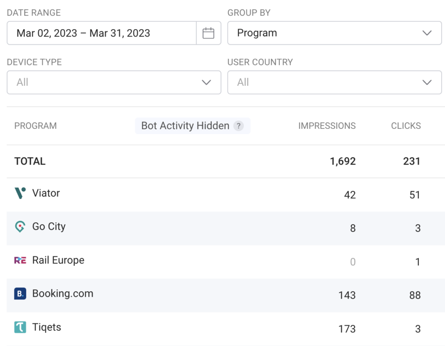Click Go City clicks value 3
The width and height of the screenshot is (445, 346).
coord(418,228)
